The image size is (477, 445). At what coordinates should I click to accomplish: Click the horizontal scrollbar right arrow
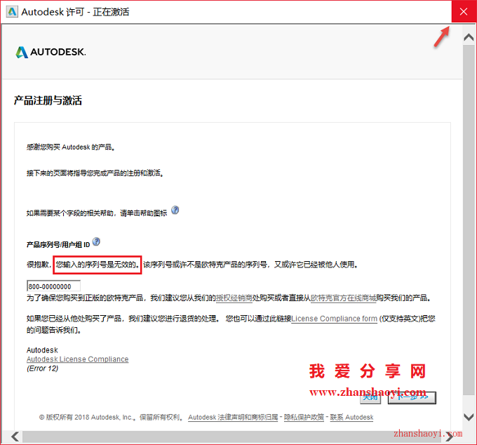click(450, 437)
